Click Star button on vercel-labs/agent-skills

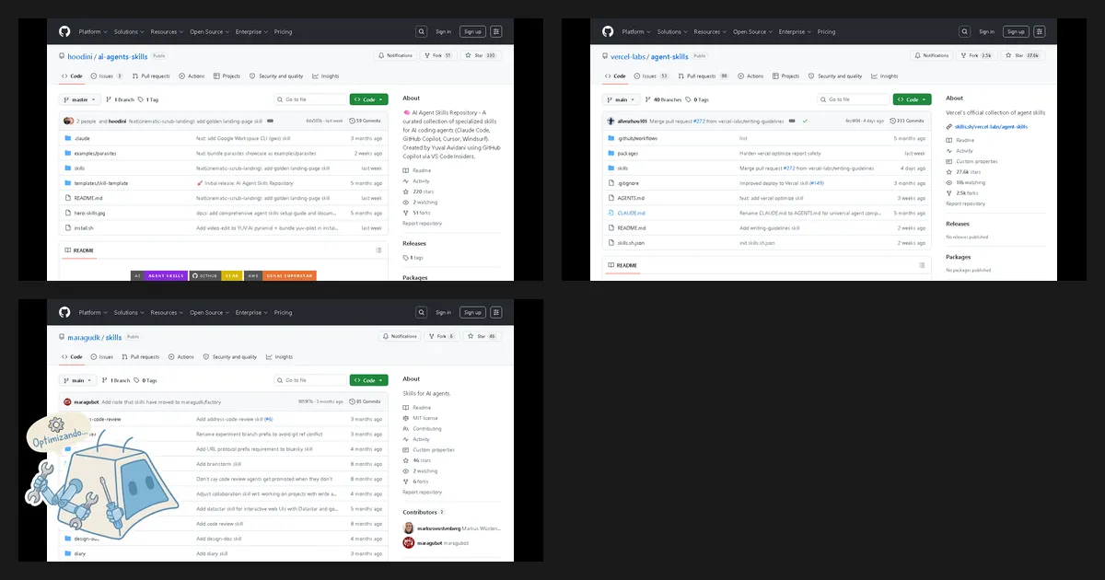pos(1023,55)
